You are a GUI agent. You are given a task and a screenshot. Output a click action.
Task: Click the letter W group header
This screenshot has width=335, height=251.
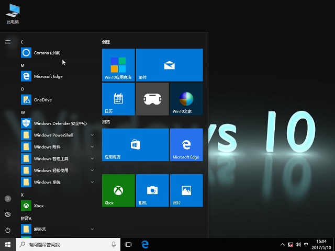coord(23,112)
